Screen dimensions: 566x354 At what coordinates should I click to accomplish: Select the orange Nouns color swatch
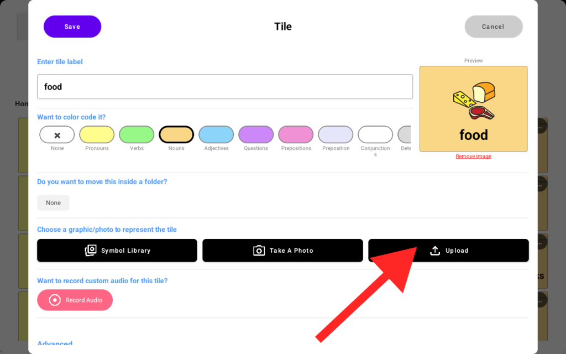(176, 134)
